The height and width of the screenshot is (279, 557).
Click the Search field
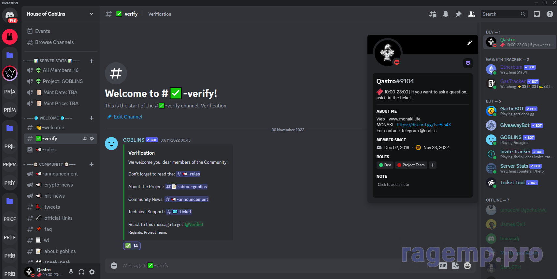[504, 14]
